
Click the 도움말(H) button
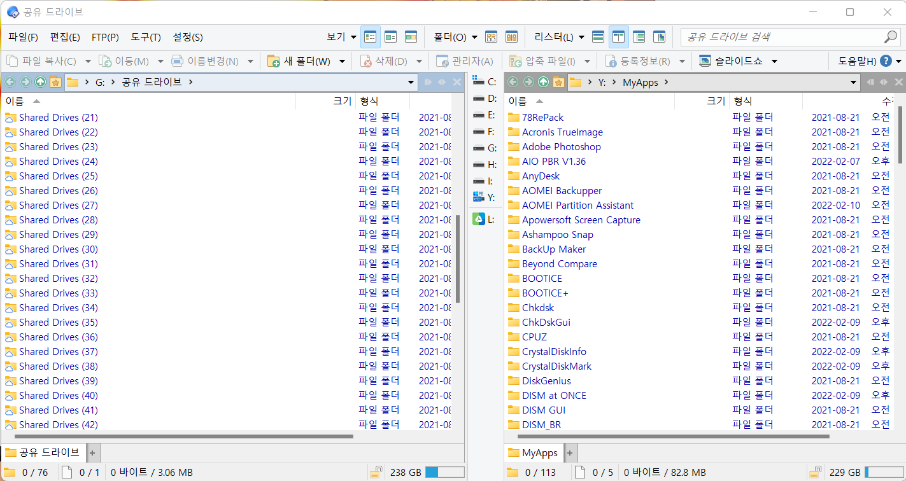coord(857,62)
